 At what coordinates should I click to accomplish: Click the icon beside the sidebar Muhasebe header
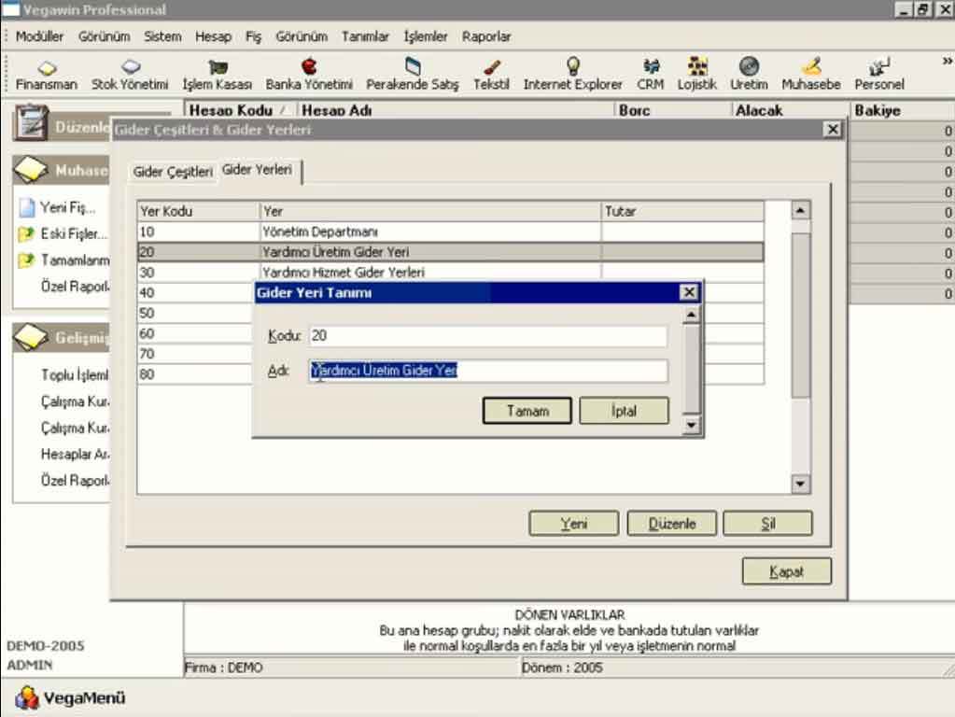coord(31,169)
